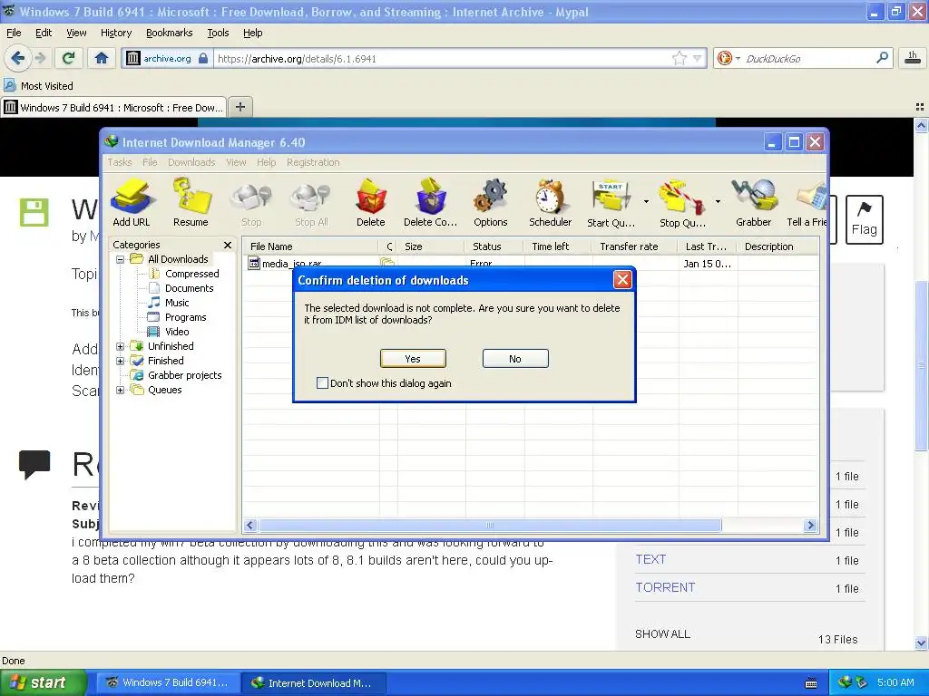Image resolution: width=929 pixels, height=696 pixels.
Task: Click the browser page vertical scrollbar
Action: coord(922,365)
